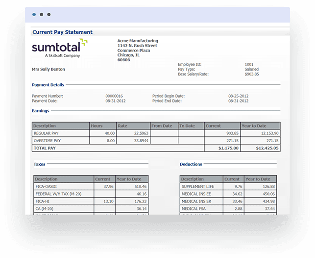315x258 pixels.
Task: Click FEDERAL W/H TAX (M-20) row
Action: coord(91,194)
